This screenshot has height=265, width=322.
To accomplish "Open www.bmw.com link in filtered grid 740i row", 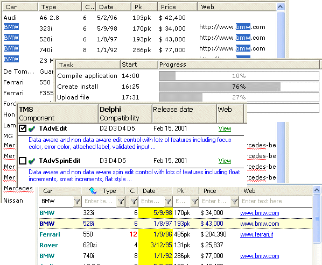I will pos(260,256).
